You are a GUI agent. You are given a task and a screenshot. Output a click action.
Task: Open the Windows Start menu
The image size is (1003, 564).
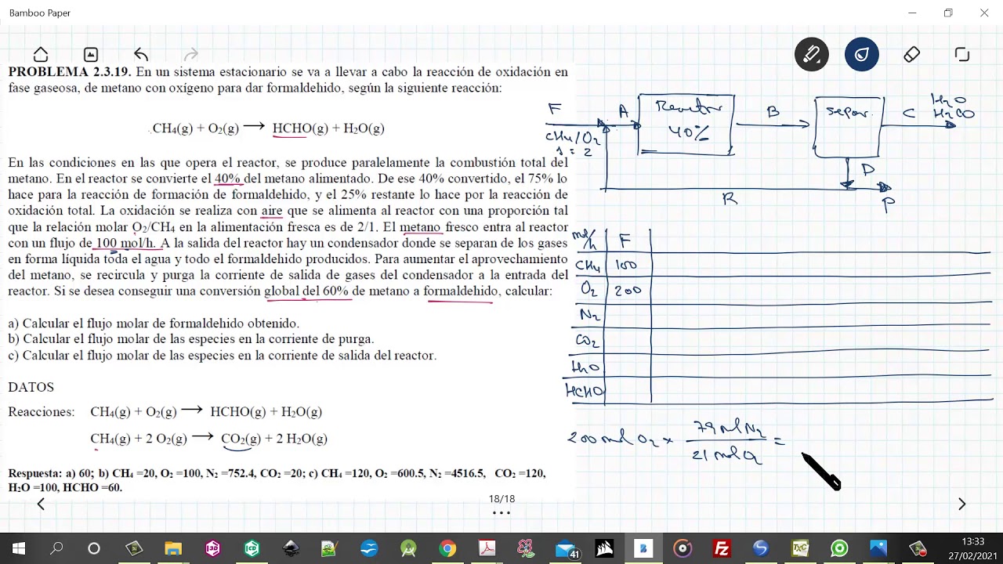coord(19,548)
